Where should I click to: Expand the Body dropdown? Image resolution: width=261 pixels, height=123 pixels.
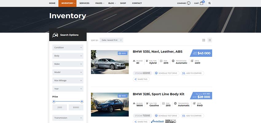tap(68, 56)
